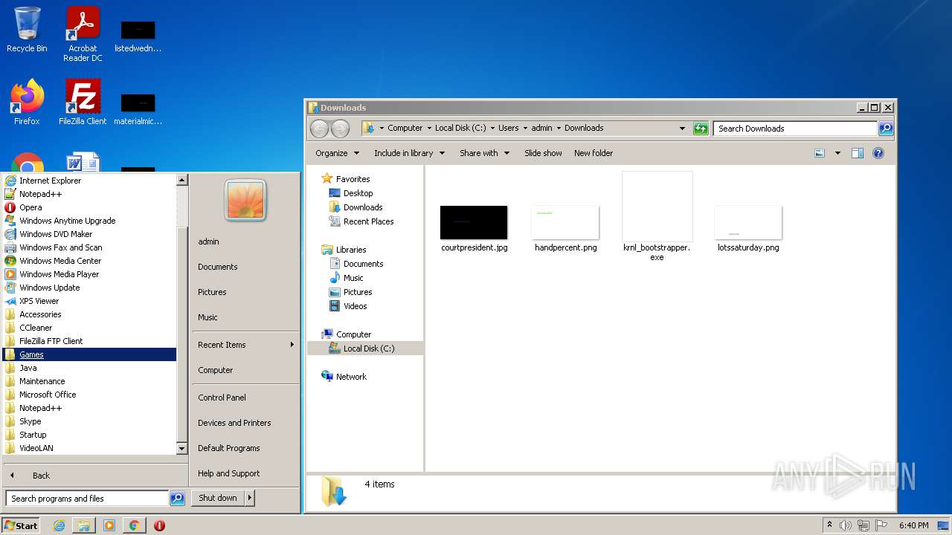This screenshot has width=952, height=535.
Task: Select handpercent.png file
Action: pyautogui.click(x=565, y=229)
